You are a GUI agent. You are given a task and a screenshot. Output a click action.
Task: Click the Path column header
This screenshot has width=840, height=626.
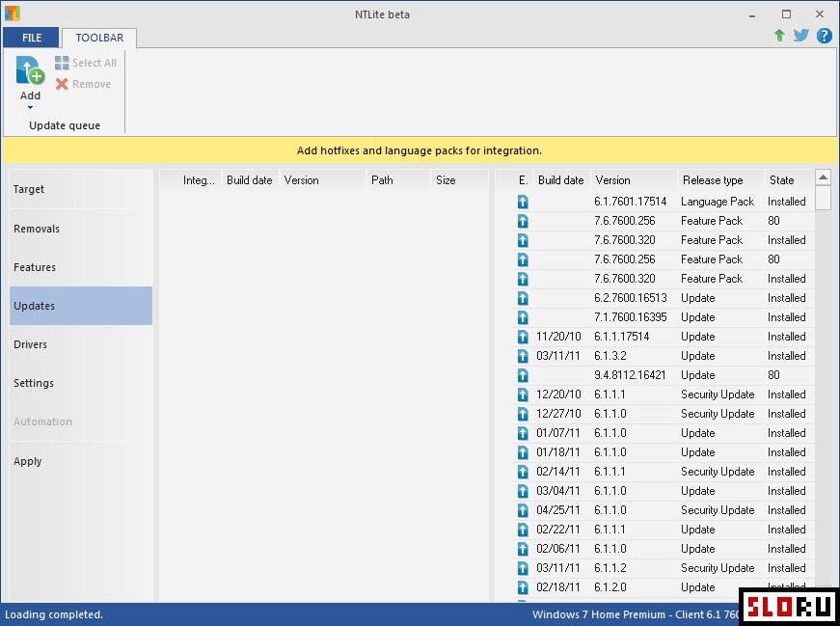pos(398,180)
